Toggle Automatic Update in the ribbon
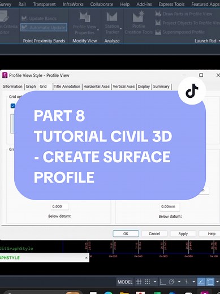The width and height of the screenshot is (220, 294). click(44, 28)
